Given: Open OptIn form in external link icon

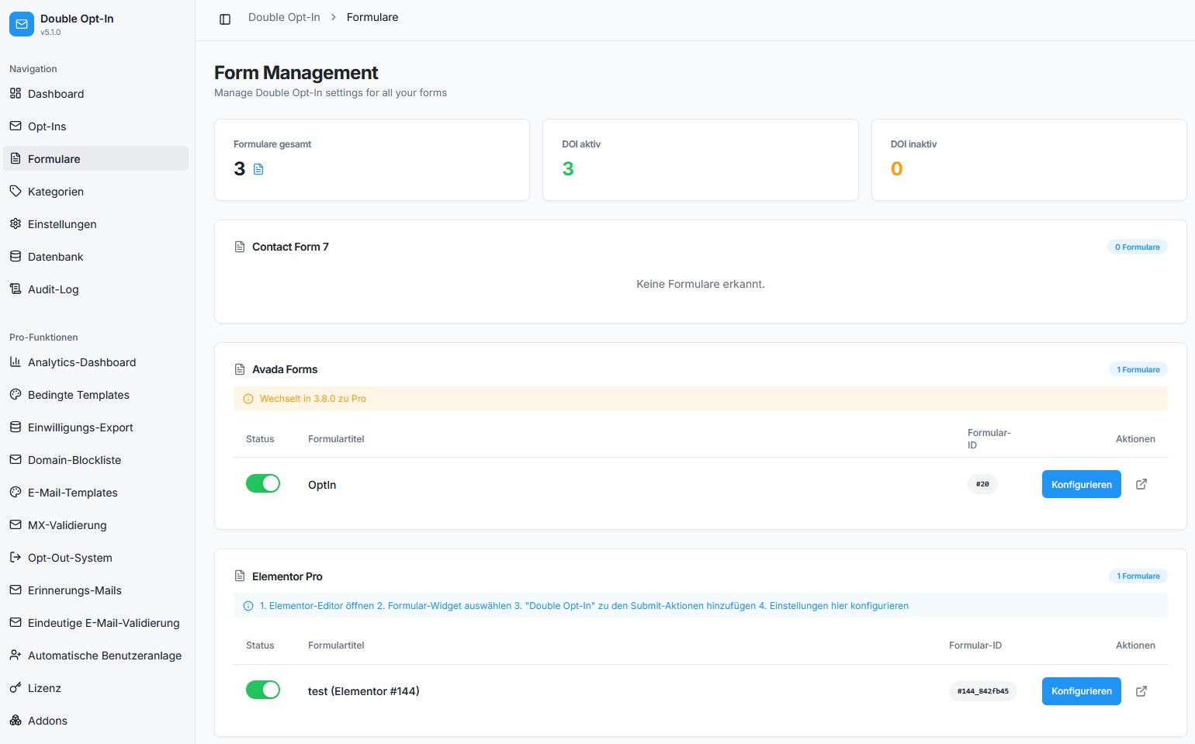Looking at the screenshot, I should click(x=1141, y=484).
